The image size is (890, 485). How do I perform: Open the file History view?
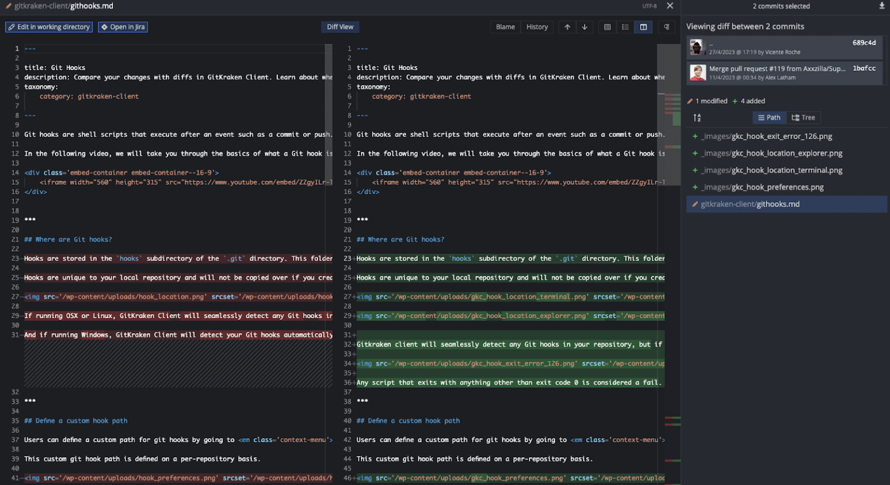(537, 27)
